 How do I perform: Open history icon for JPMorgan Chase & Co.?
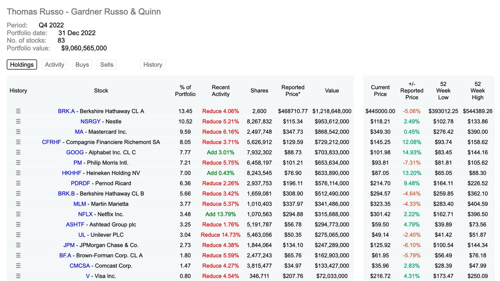click(x=18, y=245)
